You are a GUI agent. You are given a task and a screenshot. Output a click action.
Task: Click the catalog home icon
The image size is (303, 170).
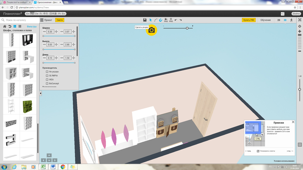5,27
